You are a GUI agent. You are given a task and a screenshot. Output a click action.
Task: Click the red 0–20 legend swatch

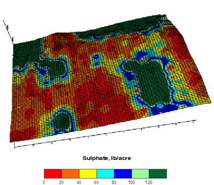pyautogui.click(x=53, y=174)
